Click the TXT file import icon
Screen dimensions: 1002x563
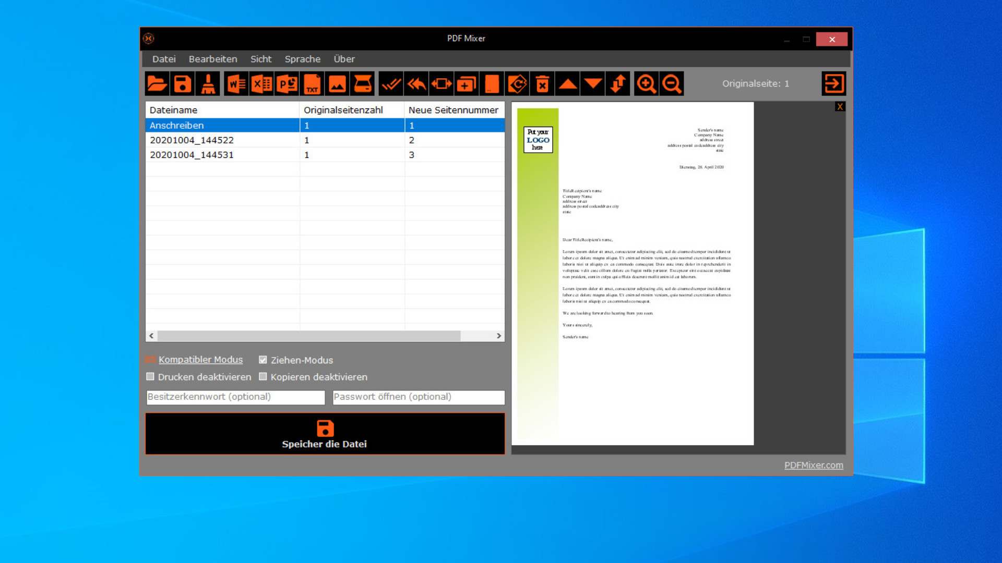(x=312, y=84)
